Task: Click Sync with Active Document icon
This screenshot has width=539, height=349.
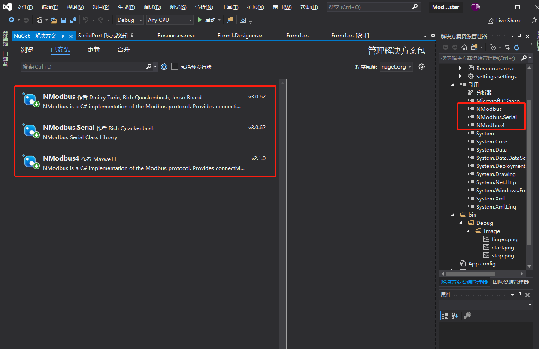Action: point(507,47)
